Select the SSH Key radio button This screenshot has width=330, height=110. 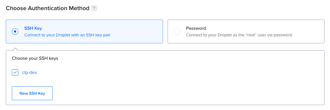(x=15, y=31)
